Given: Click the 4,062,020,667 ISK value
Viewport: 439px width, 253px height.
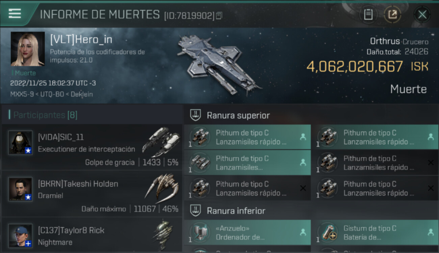Looking at the screenshot, I should 367,66.
